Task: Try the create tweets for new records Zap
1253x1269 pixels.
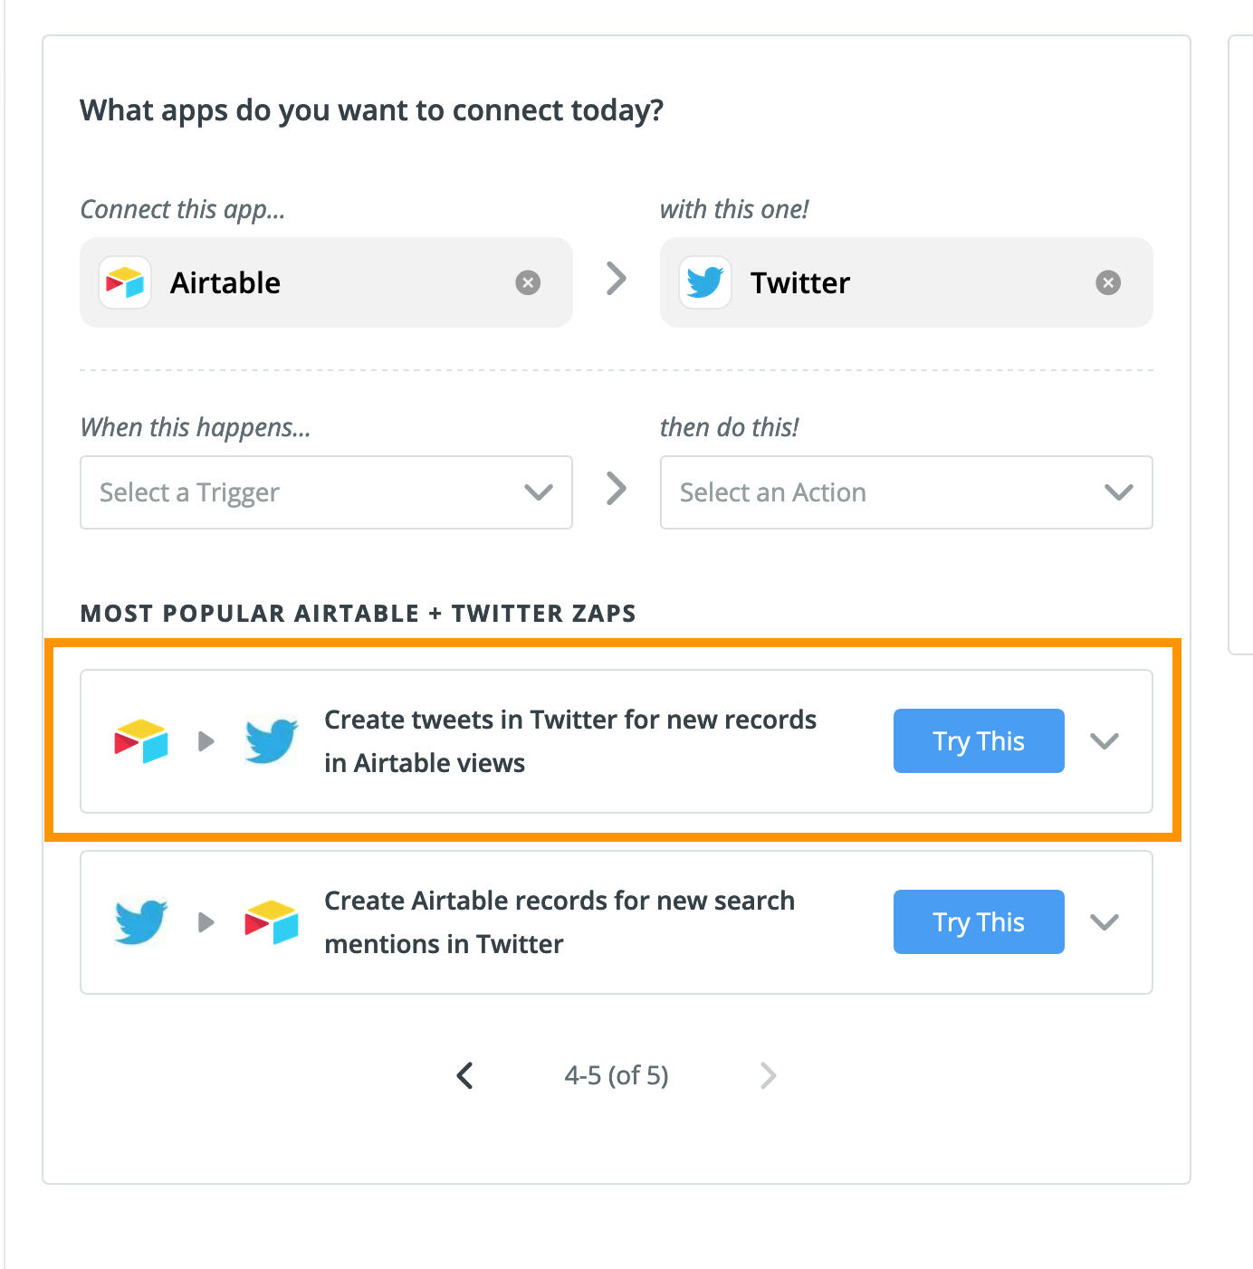Action: (978, 741)
